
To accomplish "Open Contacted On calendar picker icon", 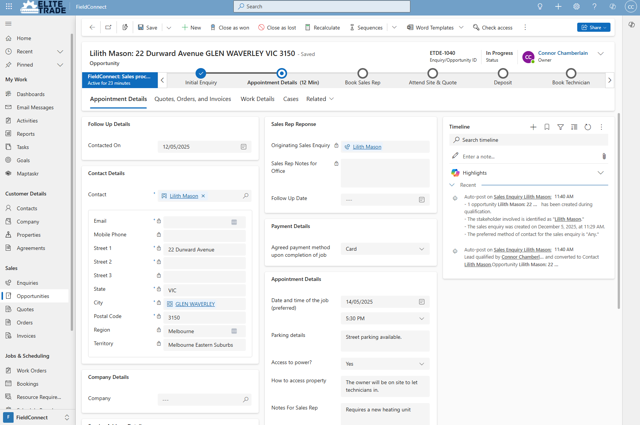I will [x=244, y=147].
